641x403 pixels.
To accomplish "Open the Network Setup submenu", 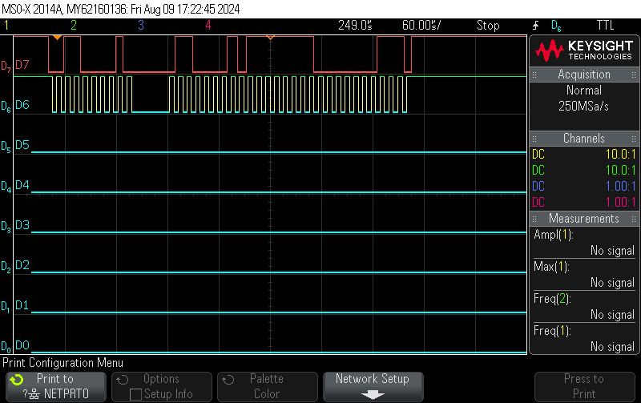I will [373, 387].
